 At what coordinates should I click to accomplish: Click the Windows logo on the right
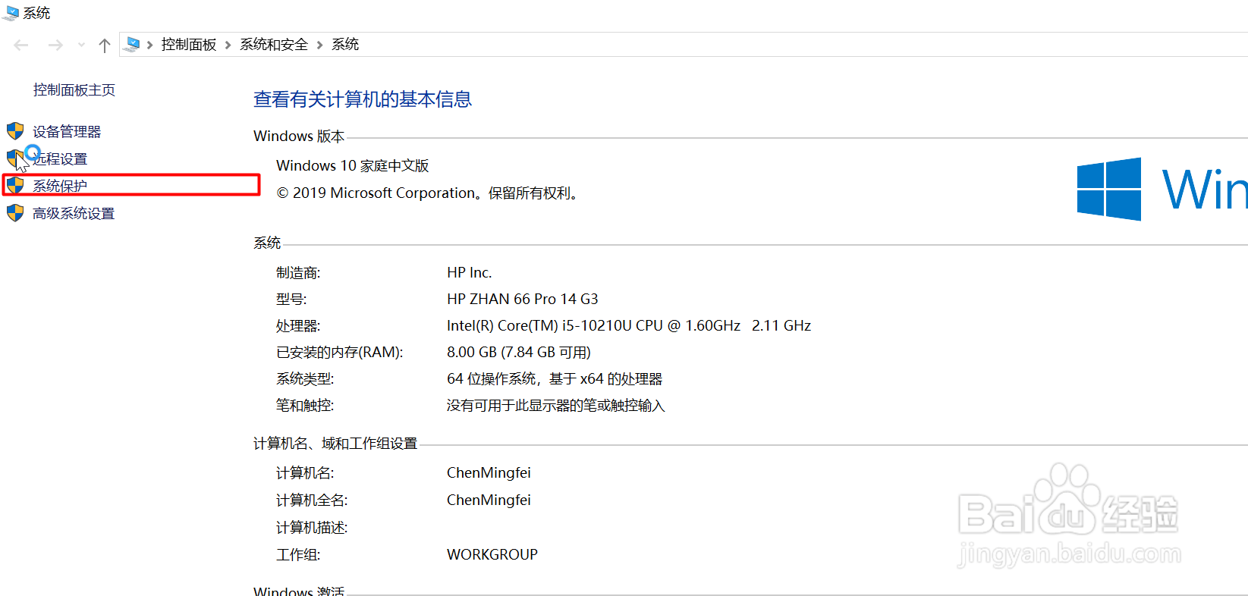click(1109, 189)
